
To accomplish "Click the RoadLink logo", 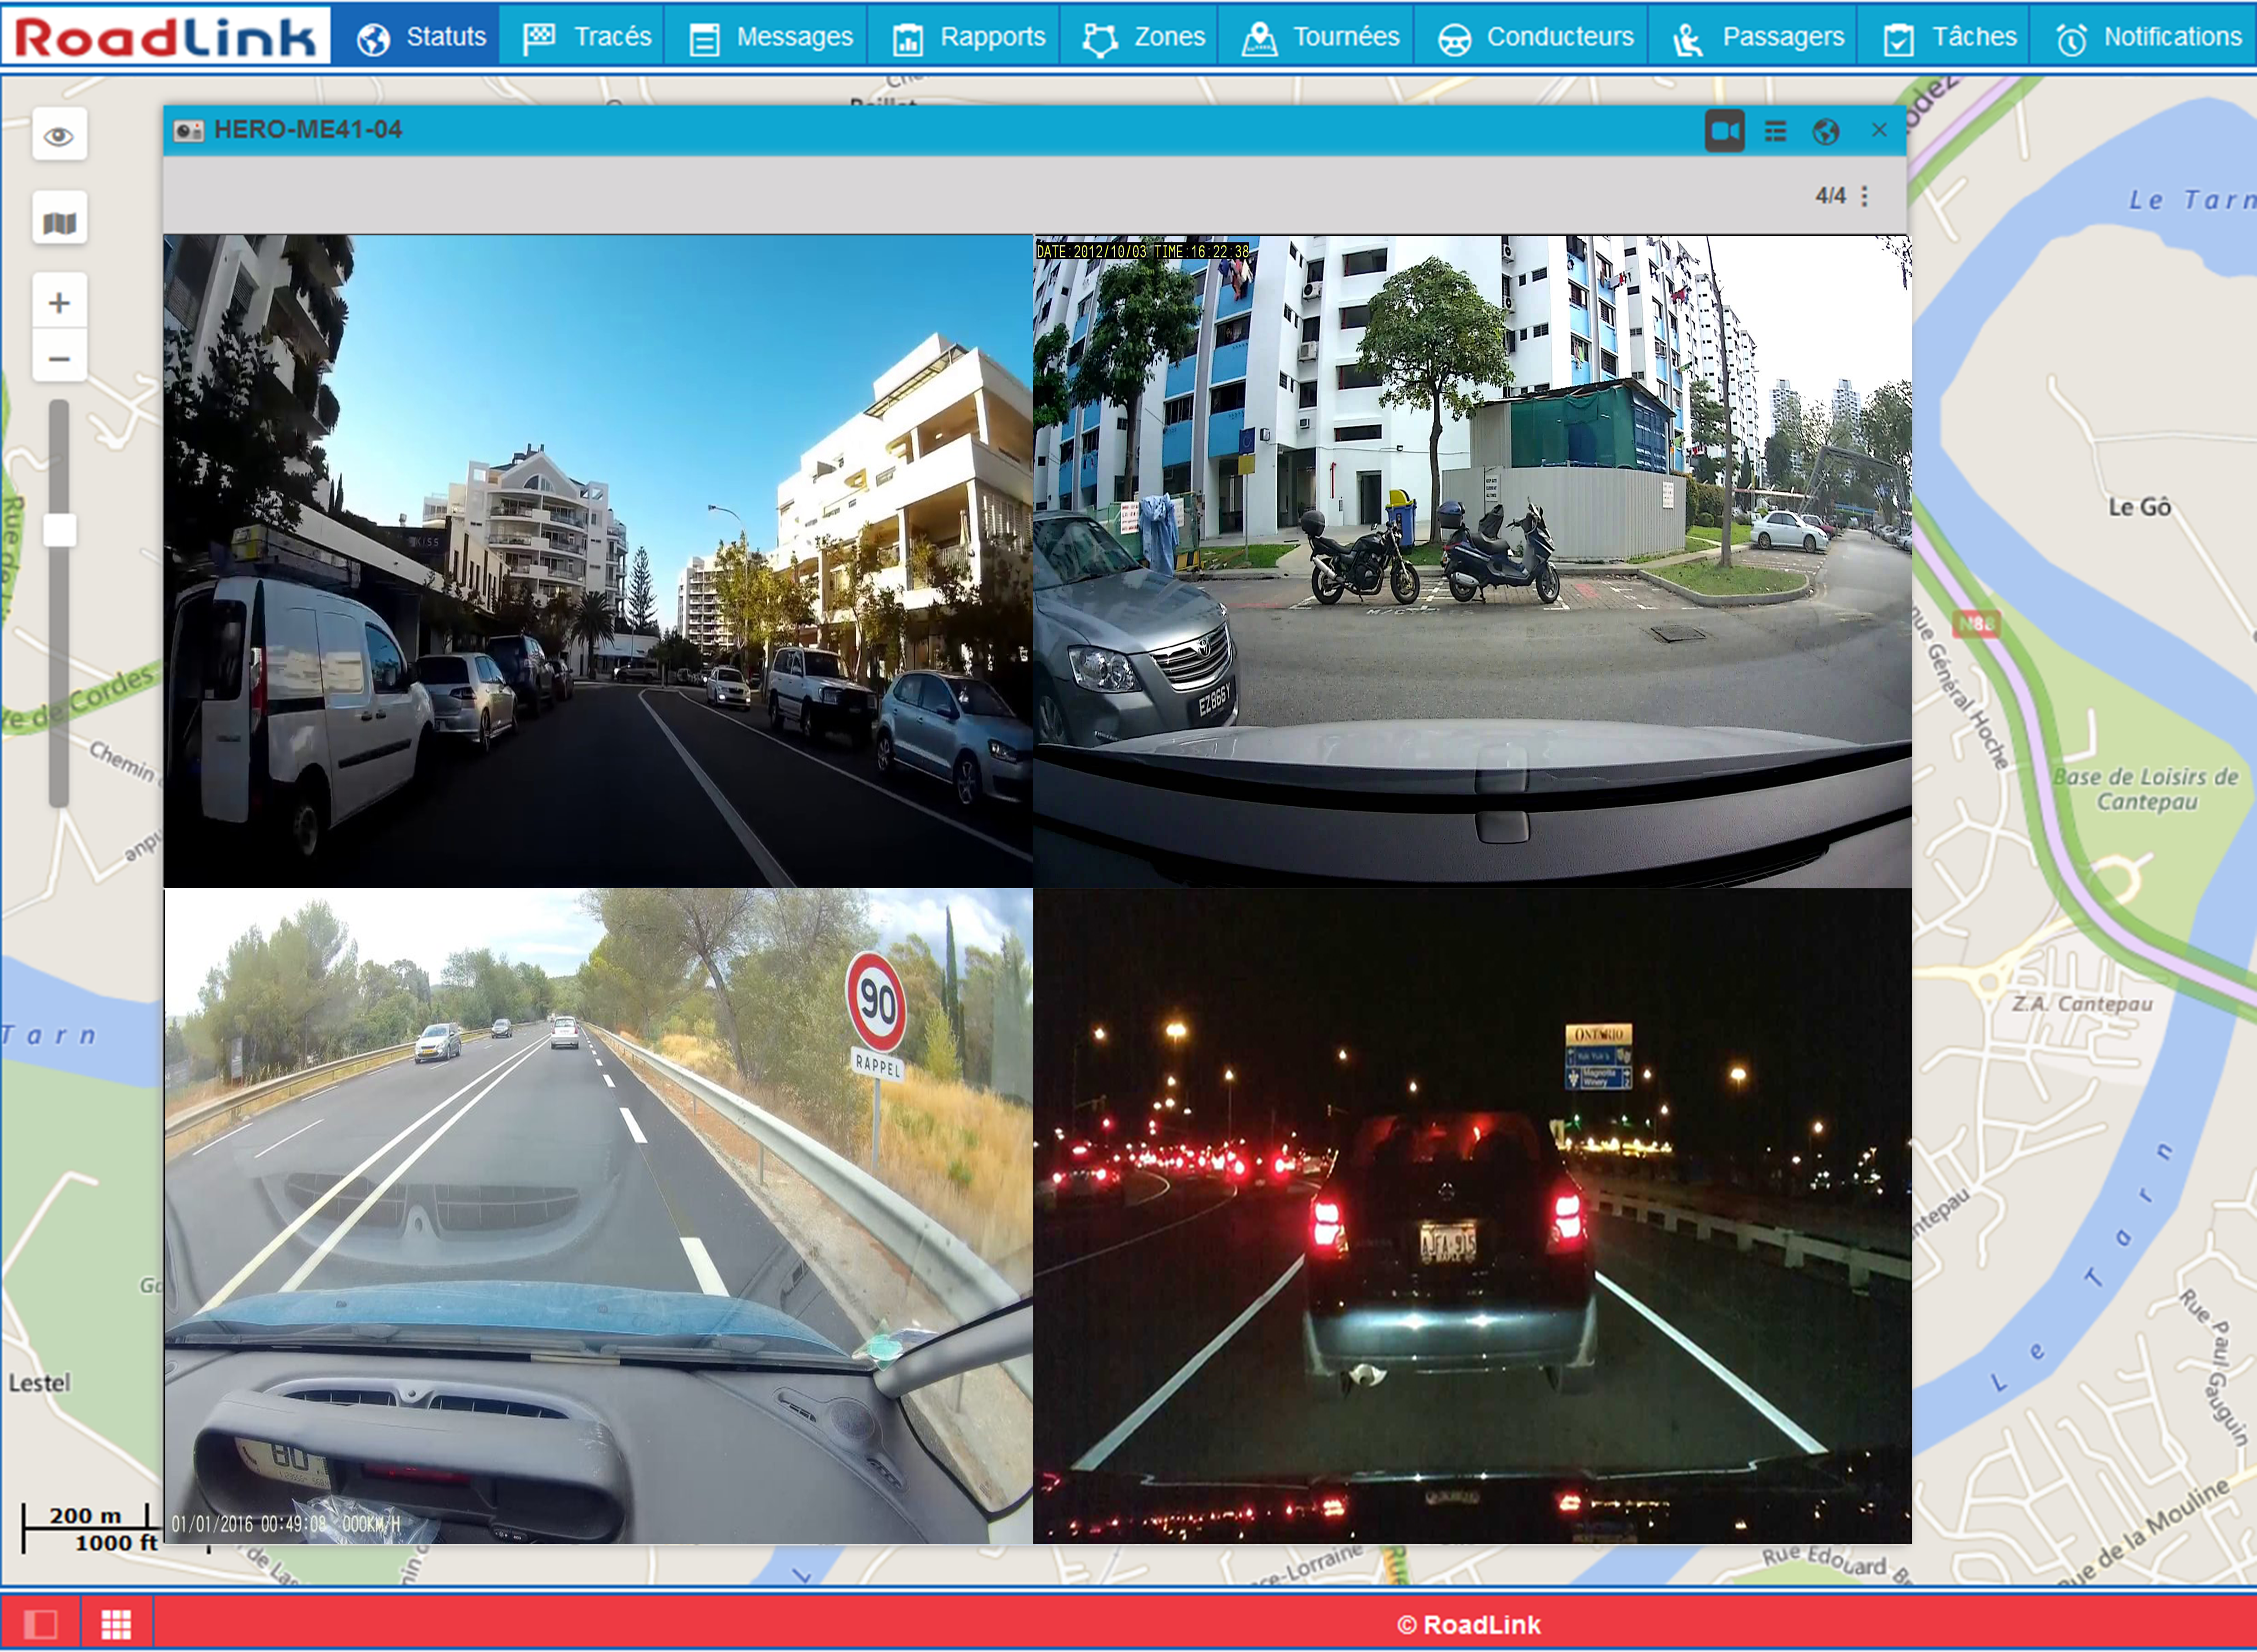I will click(165, 36).
